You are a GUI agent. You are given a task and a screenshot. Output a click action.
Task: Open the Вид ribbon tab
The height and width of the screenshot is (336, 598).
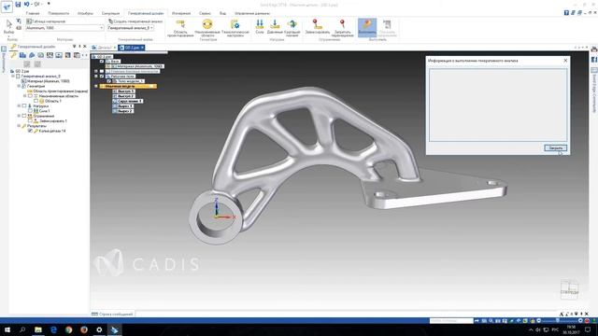pyautogui.click(x=222, y=13)
